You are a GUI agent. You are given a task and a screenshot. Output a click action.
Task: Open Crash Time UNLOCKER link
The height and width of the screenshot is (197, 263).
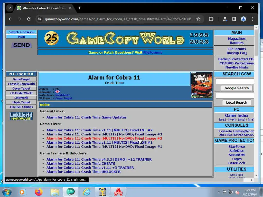(83, 172)
